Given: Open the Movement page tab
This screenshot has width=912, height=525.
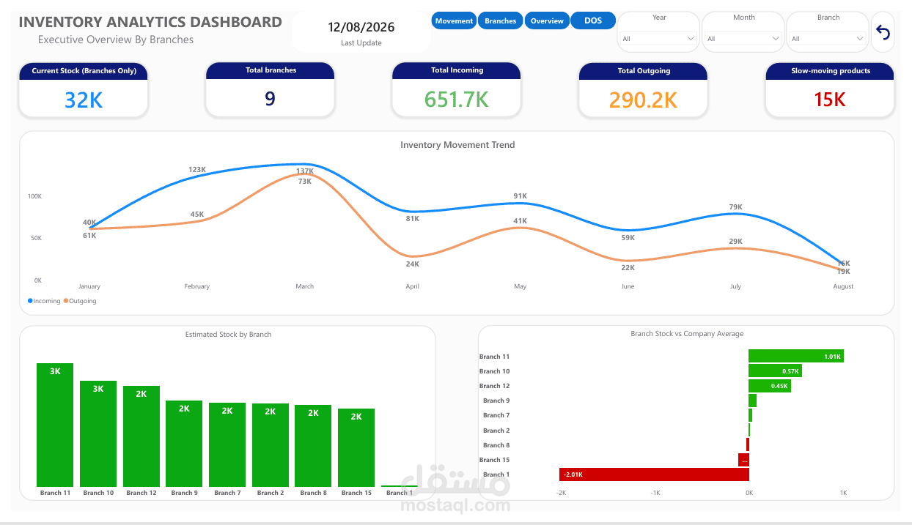Looking at the screenshot, I should (x=454, y=21).
